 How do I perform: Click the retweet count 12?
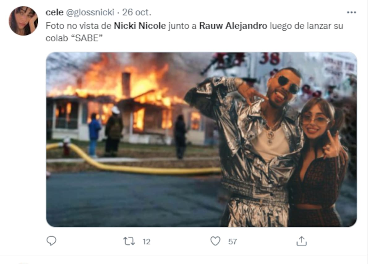click(x=147, y=242)
